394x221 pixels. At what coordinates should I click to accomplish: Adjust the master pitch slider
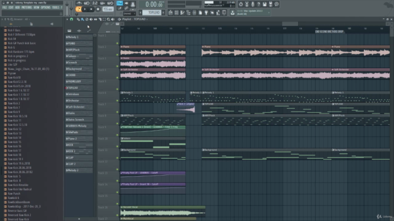pos(71,8)
